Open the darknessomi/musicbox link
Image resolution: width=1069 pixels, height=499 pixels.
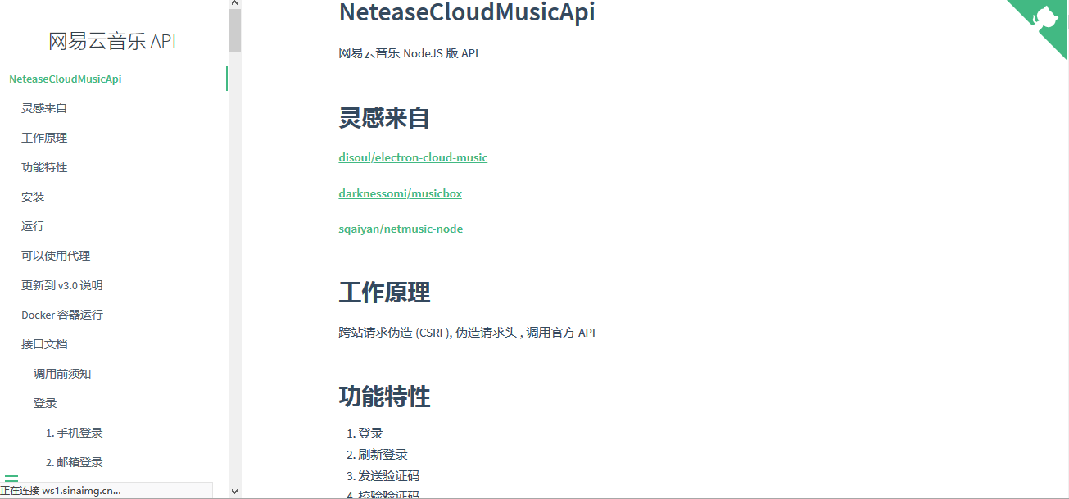point(401,193)
